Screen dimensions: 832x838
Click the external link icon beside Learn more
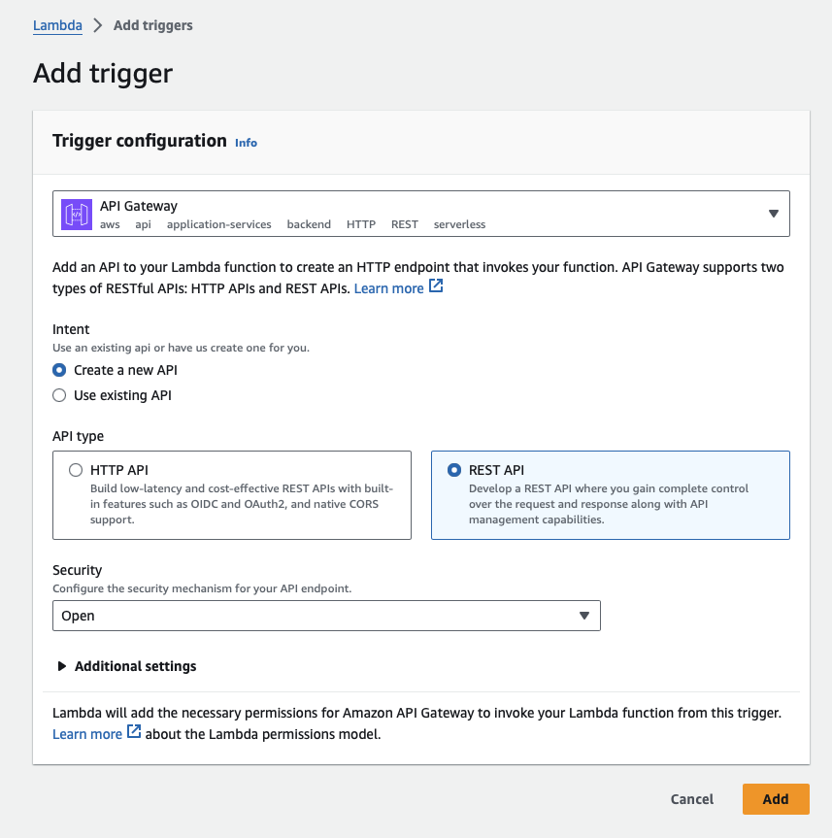[435, 287]
